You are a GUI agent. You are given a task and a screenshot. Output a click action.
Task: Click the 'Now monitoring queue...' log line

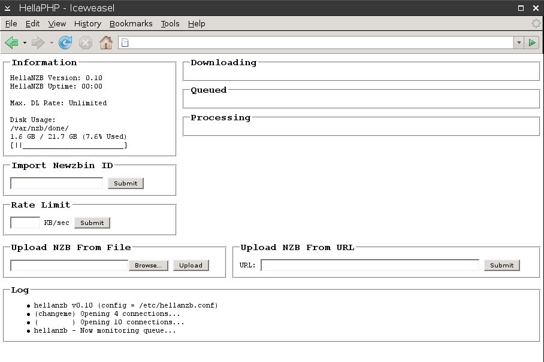[x=105, y=330]
